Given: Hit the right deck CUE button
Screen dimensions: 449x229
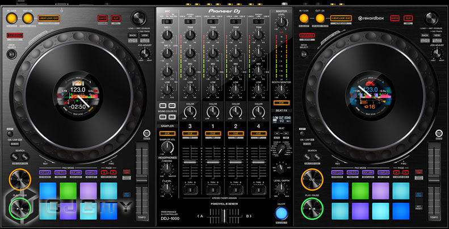Looking at the screenshot, I should (312, 180).
